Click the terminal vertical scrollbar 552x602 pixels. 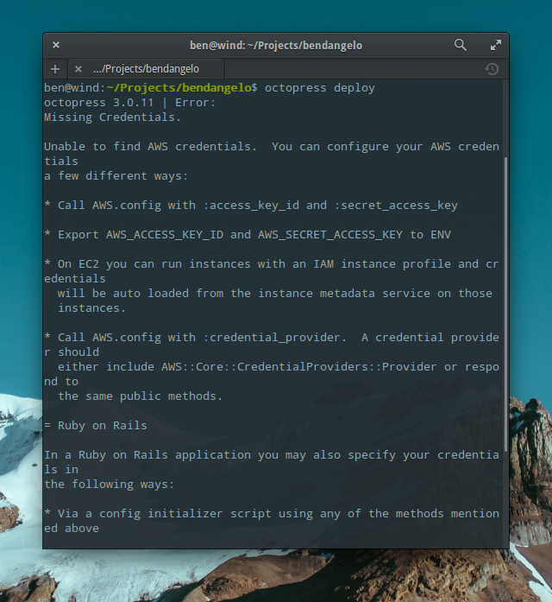coord(505,304)
